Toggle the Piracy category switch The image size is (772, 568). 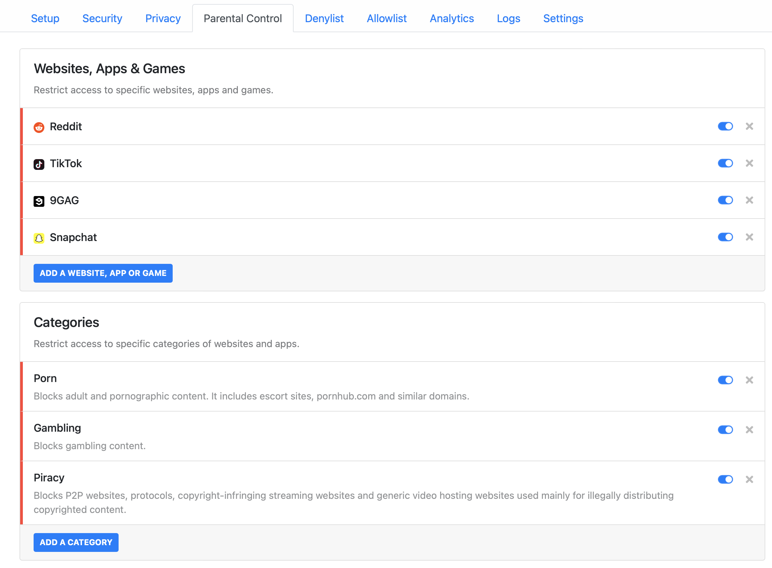(725, 479)
